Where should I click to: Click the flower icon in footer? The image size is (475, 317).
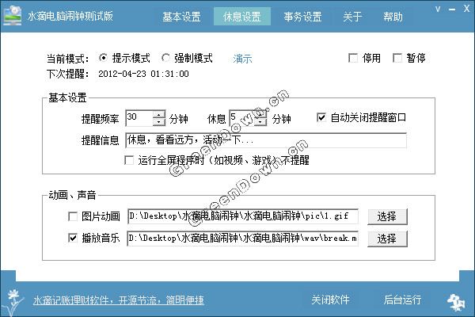click(x=13, y=303)
